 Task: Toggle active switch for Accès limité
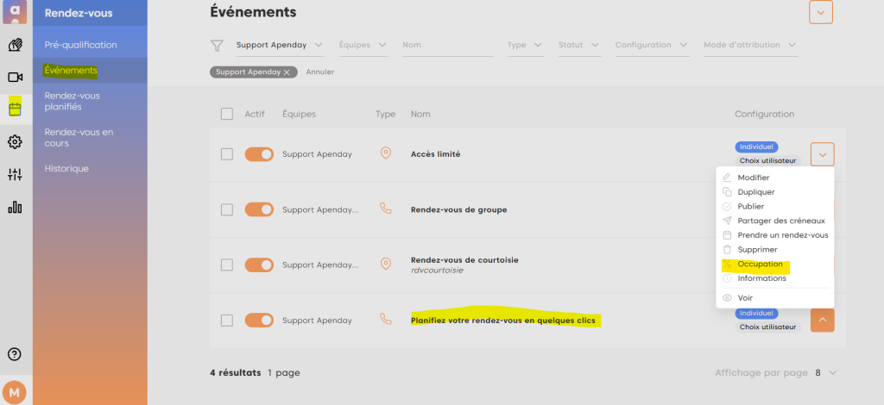coord(259,154)
